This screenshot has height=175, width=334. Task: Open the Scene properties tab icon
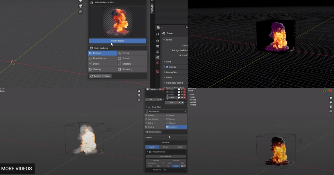pyautogui.click(x=158, y=57)
